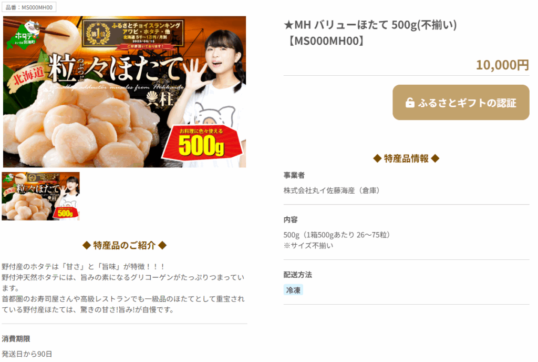This screenshot has width=538, height=362.
Task: Click the 特産品情報 section heading
Action: pos(406,158)
